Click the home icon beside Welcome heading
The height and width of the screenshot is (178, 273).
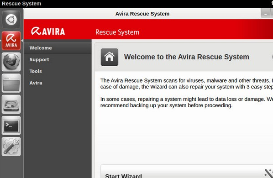[x=110, y=57]
